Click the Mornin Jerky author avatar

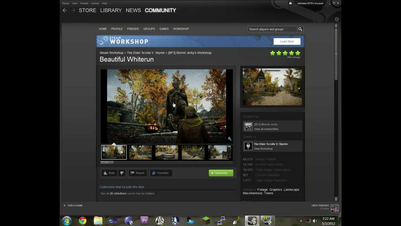point(248,126)
